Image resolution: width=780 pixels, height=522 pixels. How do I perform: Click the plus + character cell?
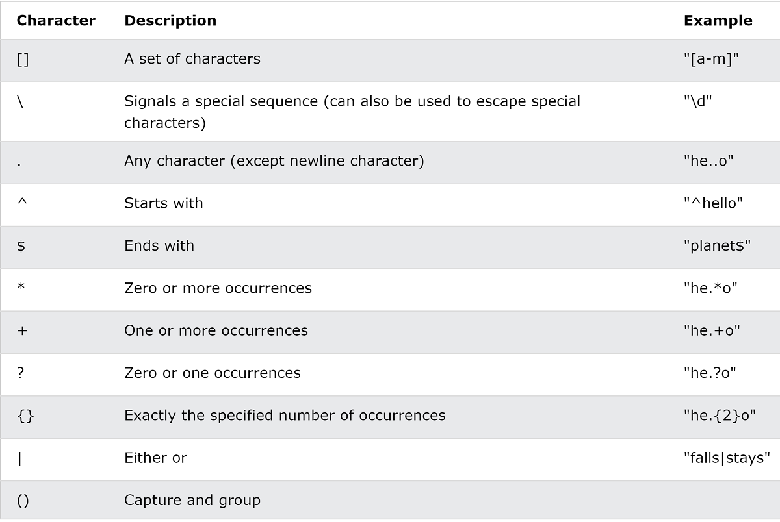[x=22, y=331]
